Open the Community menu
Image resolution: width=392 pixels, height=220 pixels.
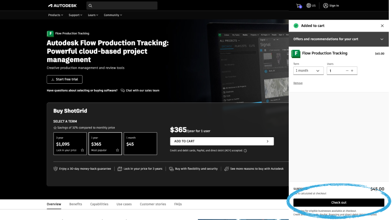(113, 15)
